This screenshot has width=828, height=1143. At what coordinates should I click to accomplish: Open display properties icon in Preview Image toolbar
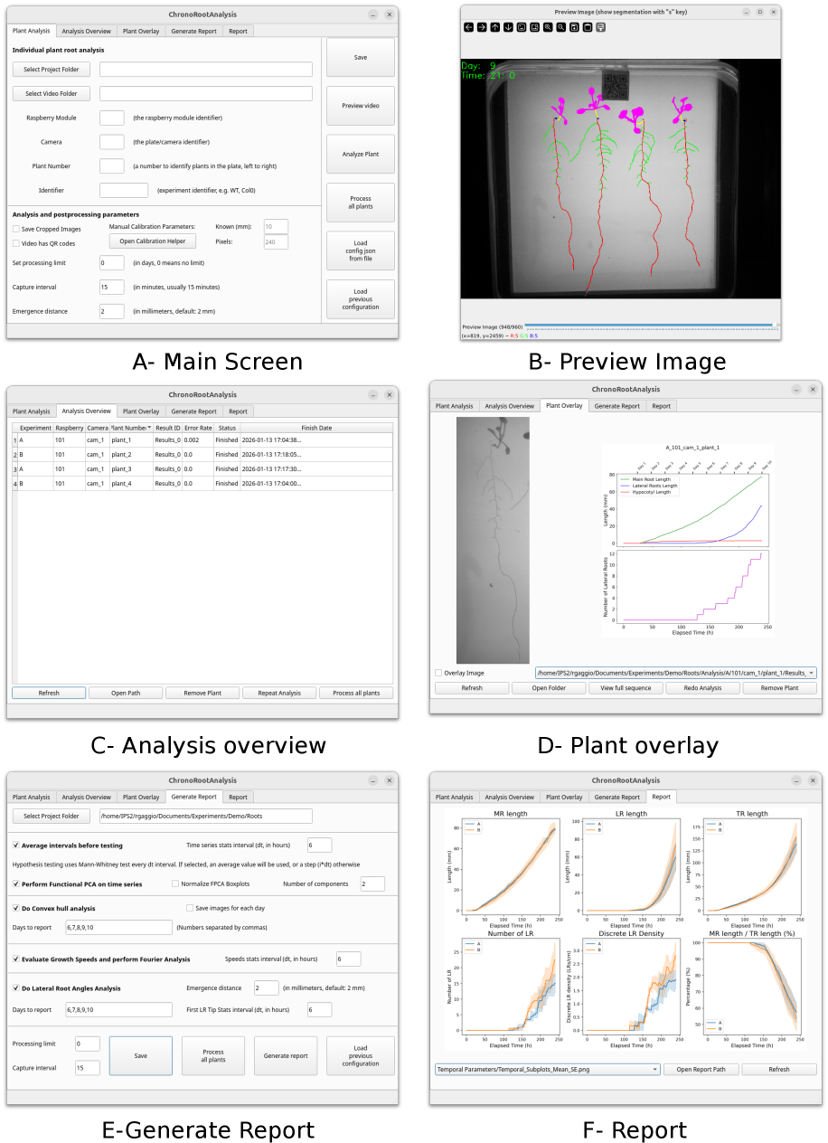(x=600, y=28)
